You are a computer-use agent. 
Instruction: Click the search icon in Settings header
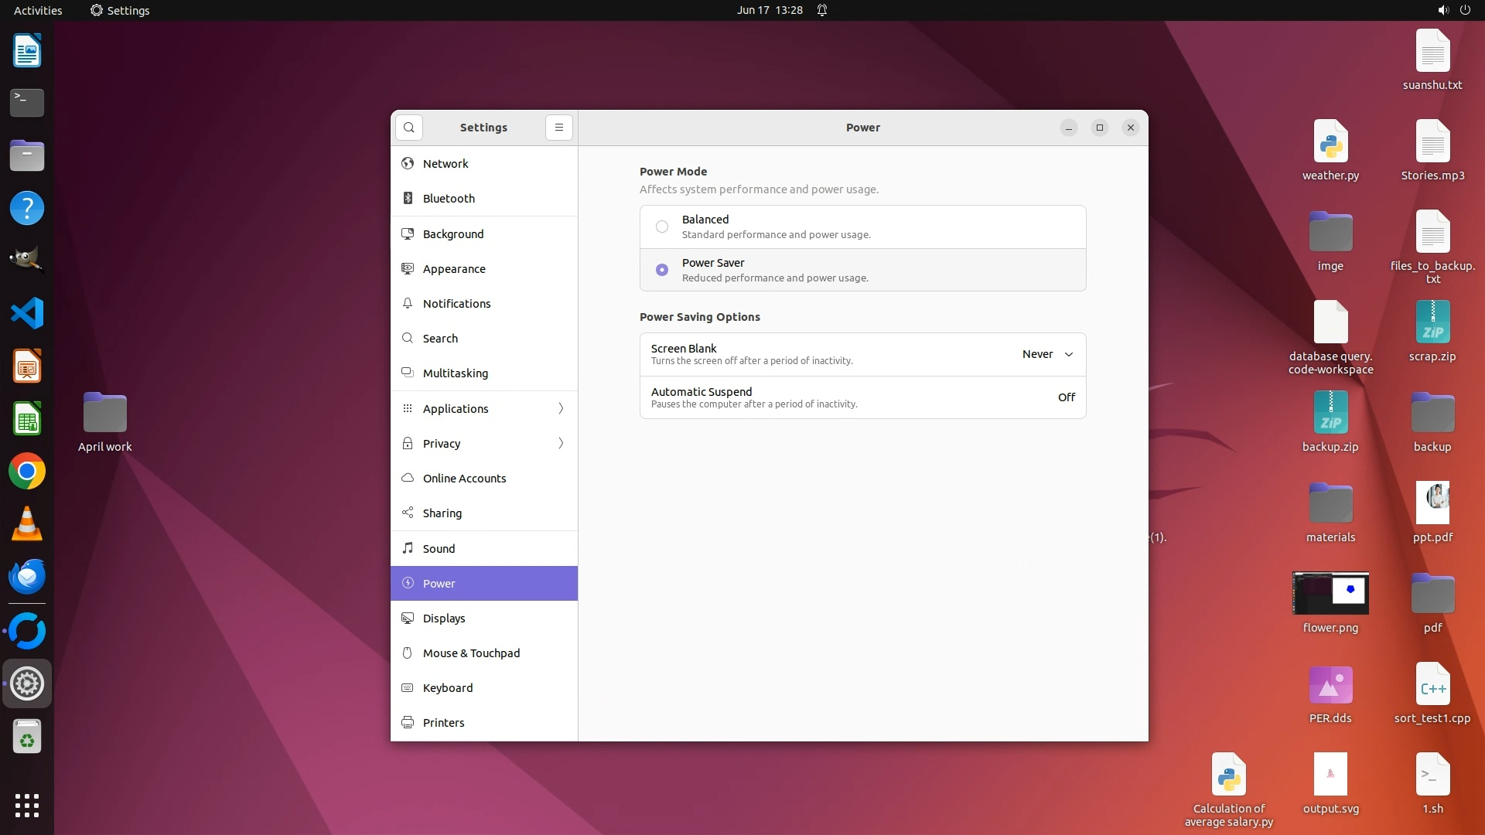409,128
